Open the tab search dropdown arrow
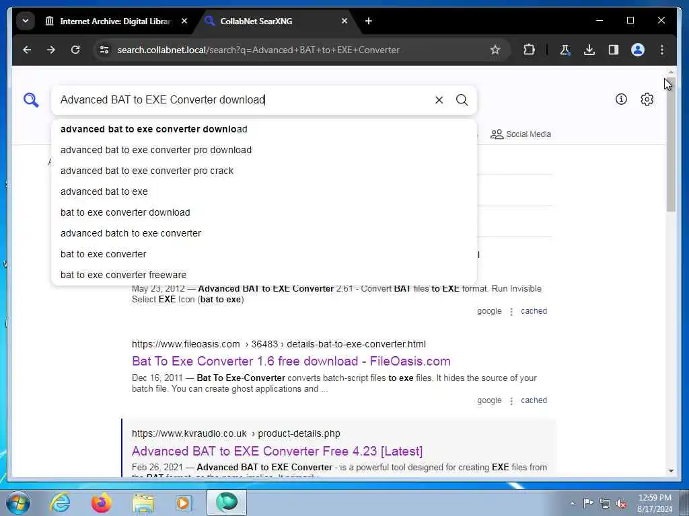 coord(26,21)
